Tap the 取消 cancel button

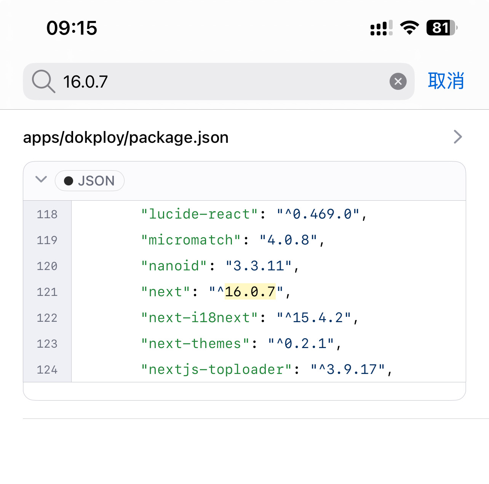click(x=446, y=81)
